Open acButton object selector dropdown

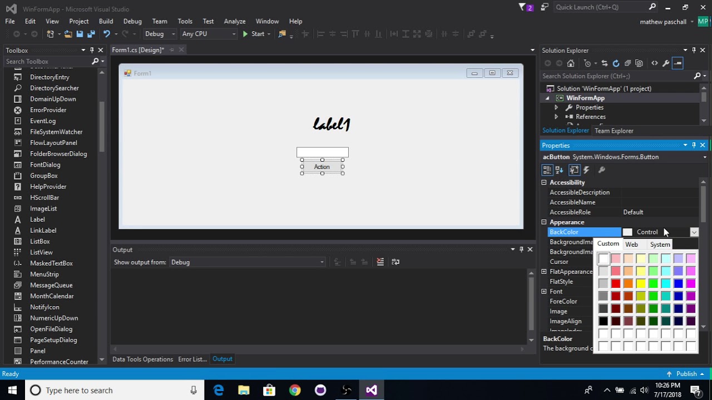pyautogui.click(x=705, y=157)
